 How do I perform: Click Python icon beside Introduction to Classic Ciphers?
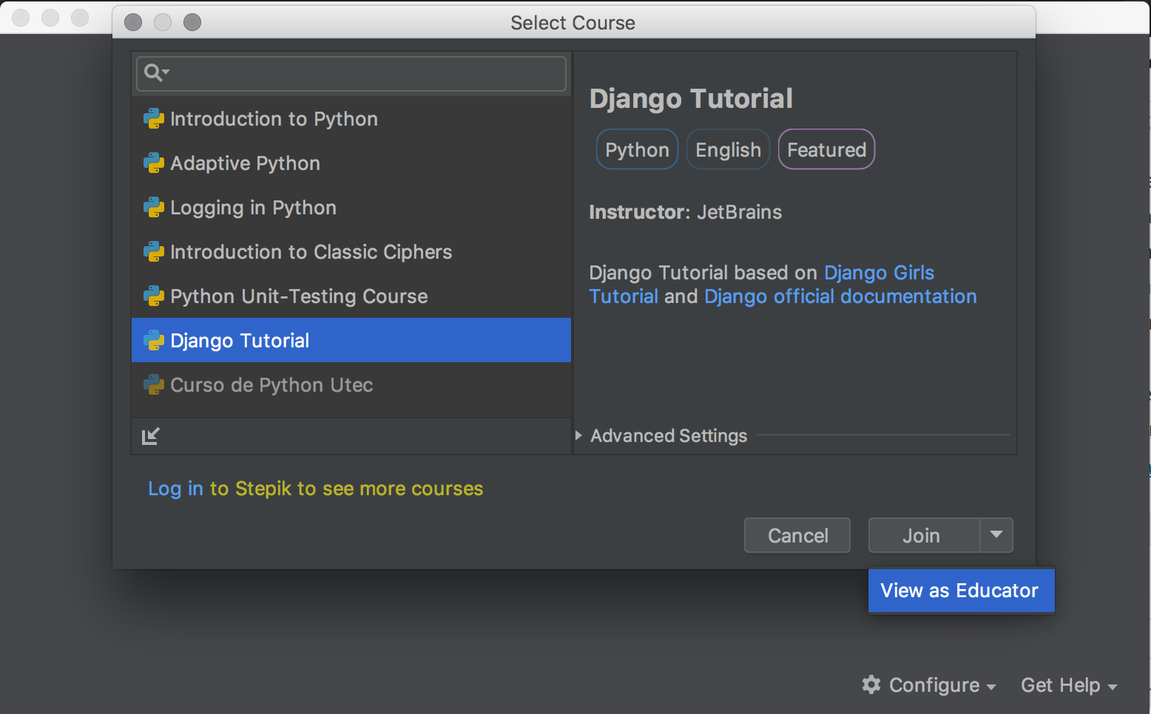click(153, 252)
